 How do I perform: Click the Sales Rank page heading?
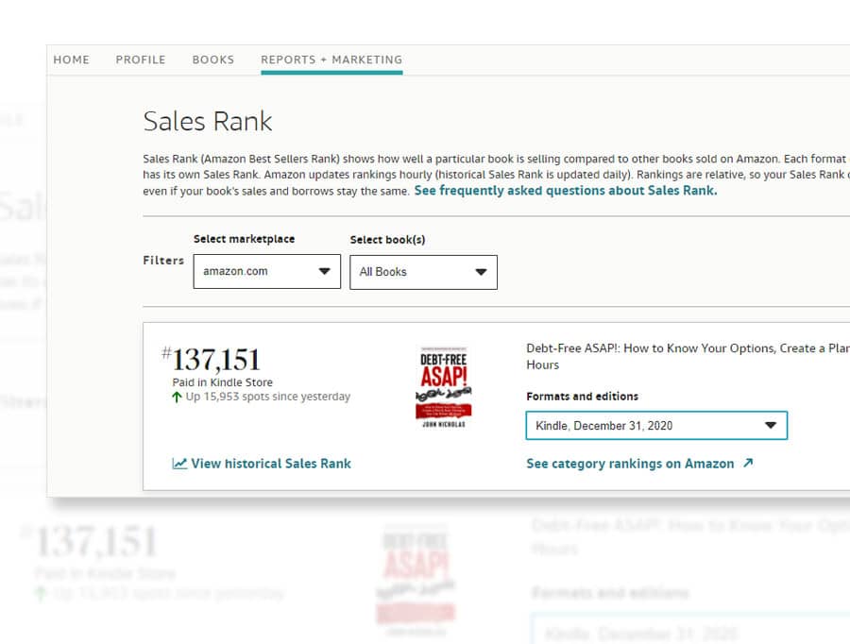click(x=208, y=121)
